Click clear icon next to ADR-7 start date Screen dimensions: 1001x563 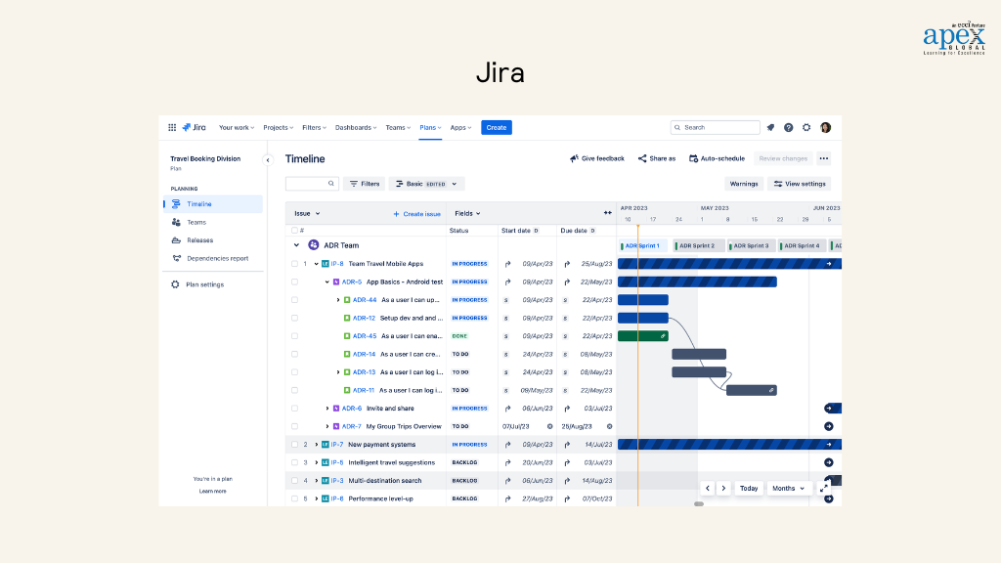[x=549, y=426]
